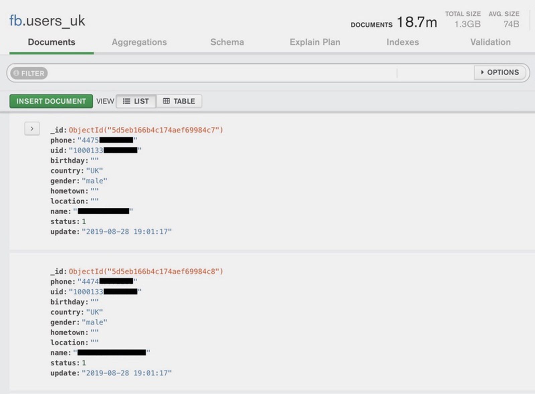Click the country field value UK
Screen dimensions: 535x394
click(x=95, y=171)
